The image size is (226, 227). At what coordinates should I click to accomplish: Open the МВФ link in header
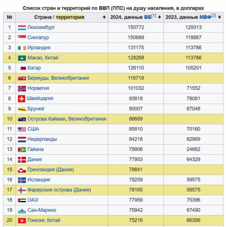pyautogui.click(x=205, y=17)
